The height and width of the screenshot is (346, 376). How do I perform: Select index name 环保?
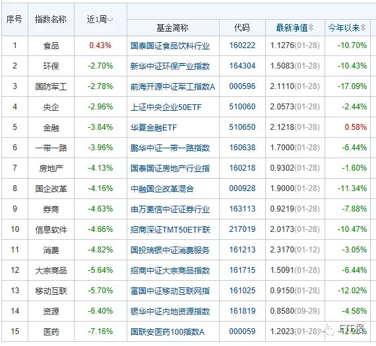(51, 66)
